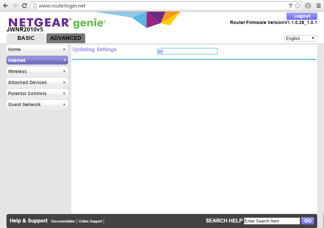This screenshot has height=228, width=324.
Task: Click the SEARCH HELP label
Action: coord(224,221)
